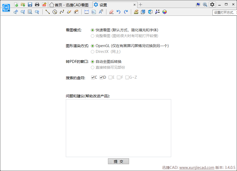Uncheck drive C search checkbox
This screenshot has width=237, height=171.
93,77
